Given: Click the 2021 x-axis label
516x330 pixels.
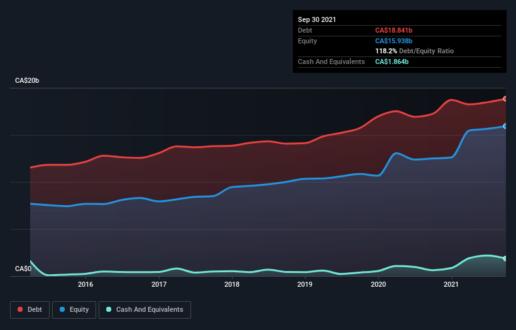Looking at the screenshot, I should click(451, 284).
